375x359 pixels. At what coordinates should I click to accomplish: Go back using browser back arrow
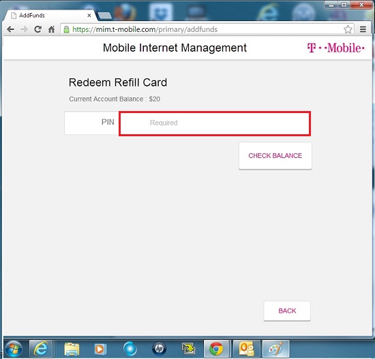pos(10,29)
